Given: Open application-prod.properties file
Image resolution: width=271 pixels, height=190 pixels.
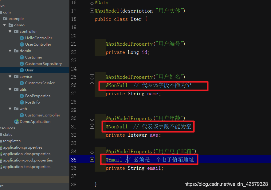Looking at the screenshot, I should point(28,160).
